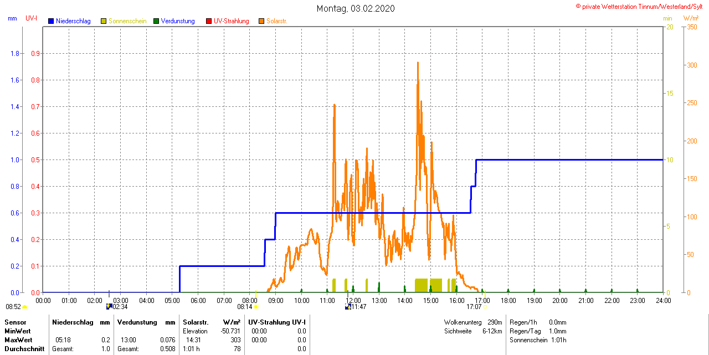
Task: Click the blue 1.8 mm axis value
Action: [x=15, y=54]
